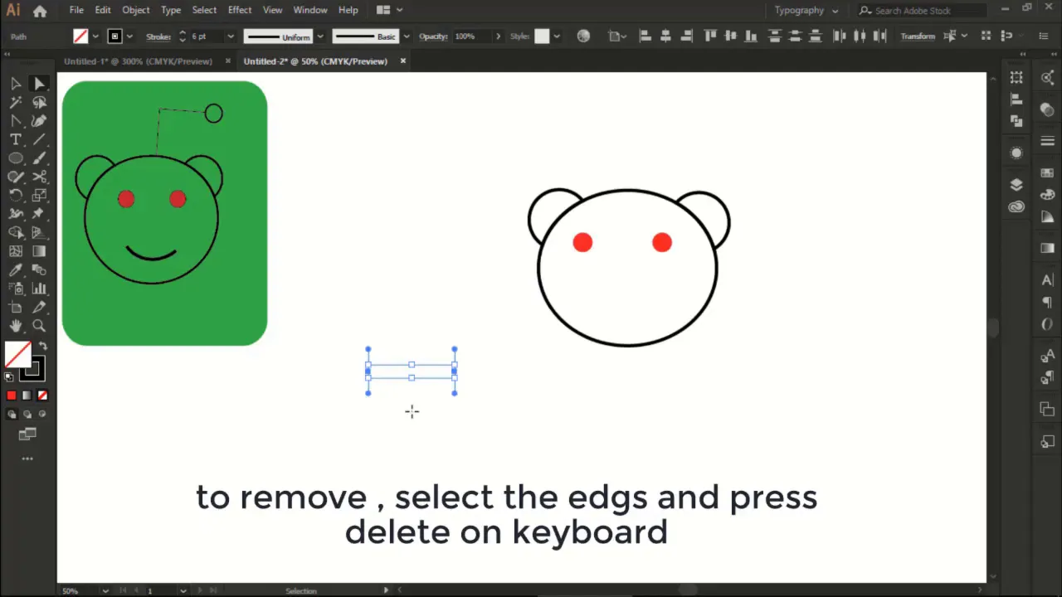Select the black arrow Selection tool
The width and height of the screenshot is (1062, 597).
pos(16,83)
